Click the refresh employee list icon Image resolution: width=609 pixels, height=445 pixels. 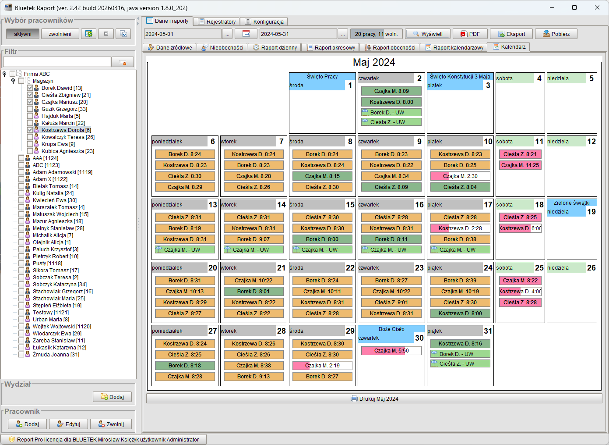pyautogui.click(x=89, y=34)
